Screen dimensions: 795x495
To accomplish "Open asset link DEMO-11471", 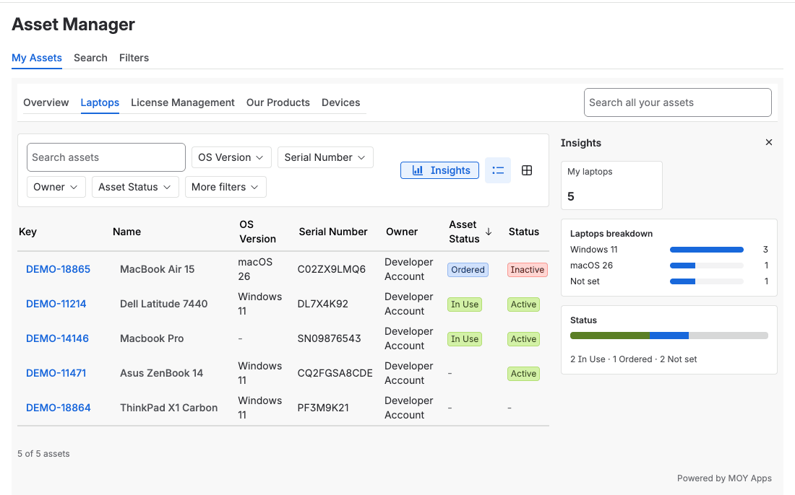I will 56,373.
